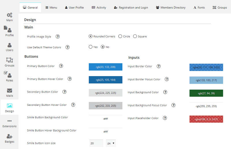The width and height of the screenshot is (231, 149).
Task: Switch to the Menu tab
Action: click(51, 7)
